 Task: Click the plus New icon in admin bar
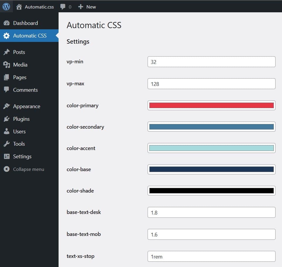(81, 7)
